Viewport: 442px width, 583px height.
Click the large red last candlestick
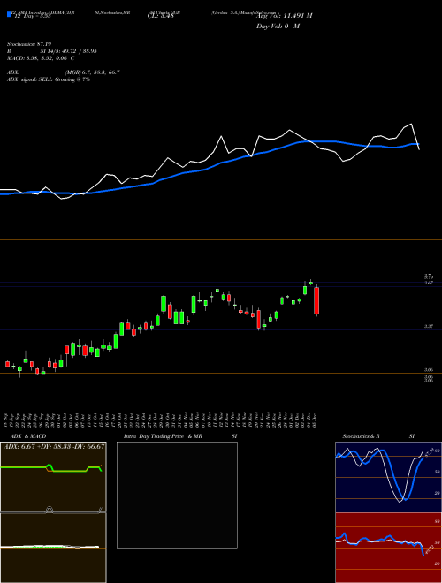click(x=316, y=300)
